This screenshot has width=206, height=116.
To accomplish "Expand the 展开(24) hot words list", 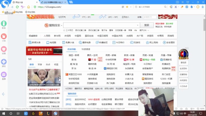I will click(x=144, y=30).
